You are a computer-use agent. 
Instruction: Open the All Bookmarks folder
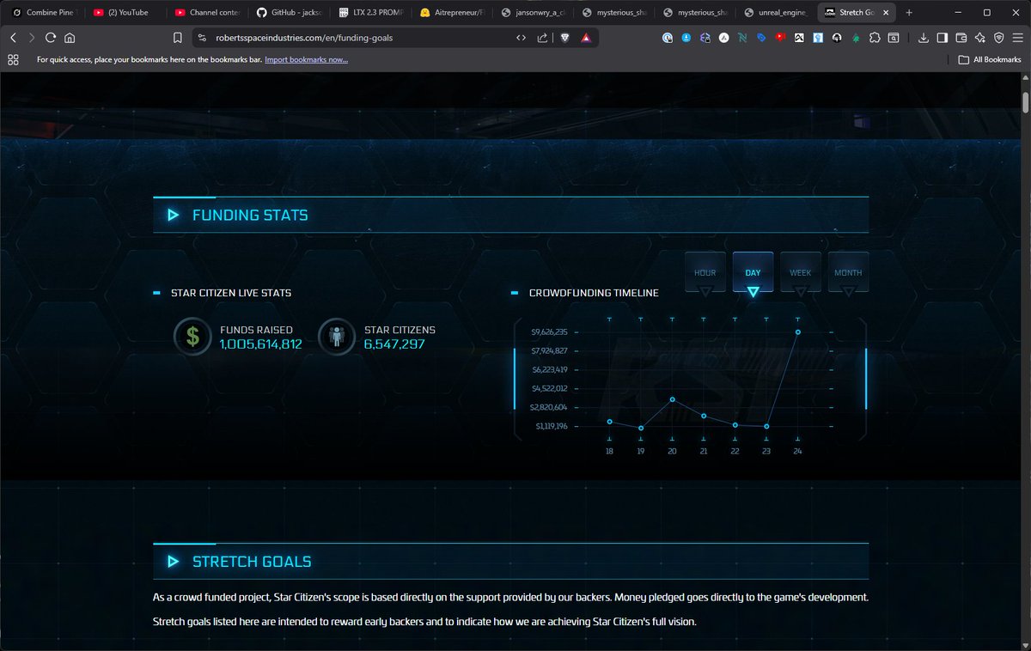[990, 59]
